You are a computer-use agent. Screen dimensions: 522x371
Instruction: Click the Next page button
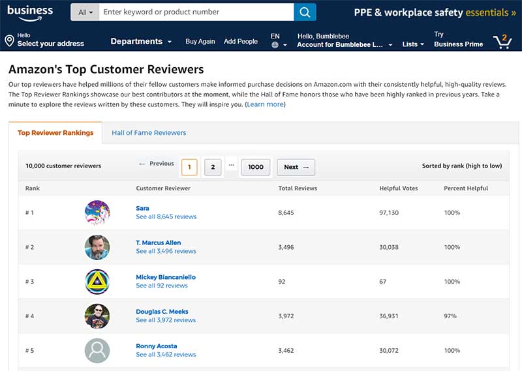click(296, 167)
